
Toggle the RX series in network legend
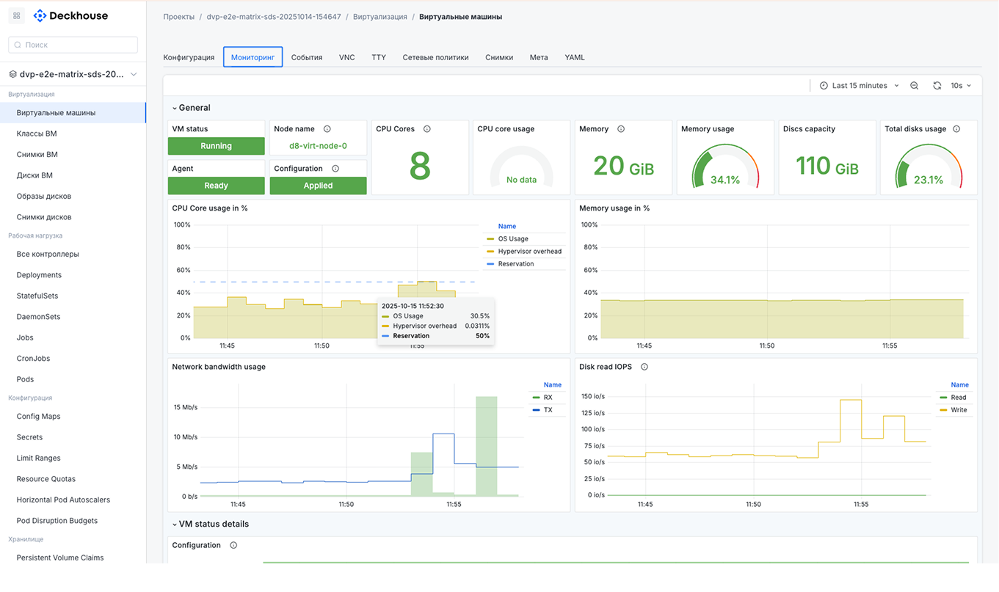click(x=548, y=398)
